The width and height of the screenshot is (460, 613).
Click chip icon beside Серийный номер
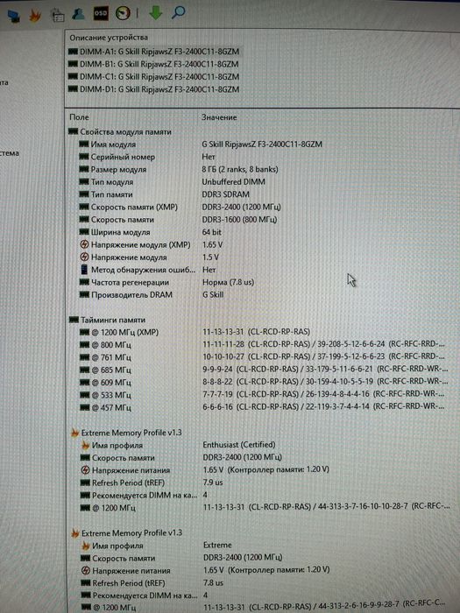tap(84, 157)
